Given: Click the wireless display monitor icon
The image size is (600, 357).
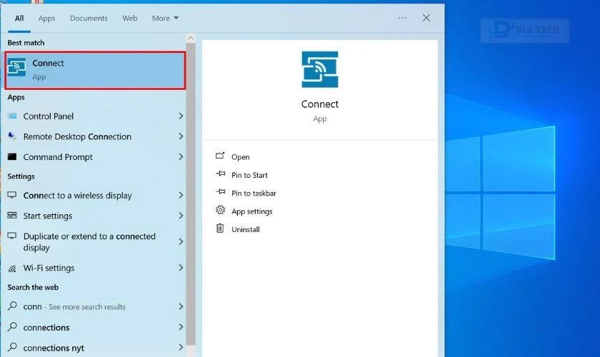Looking at the screenshot, I should pyautogui.click(x=12, y=195).
